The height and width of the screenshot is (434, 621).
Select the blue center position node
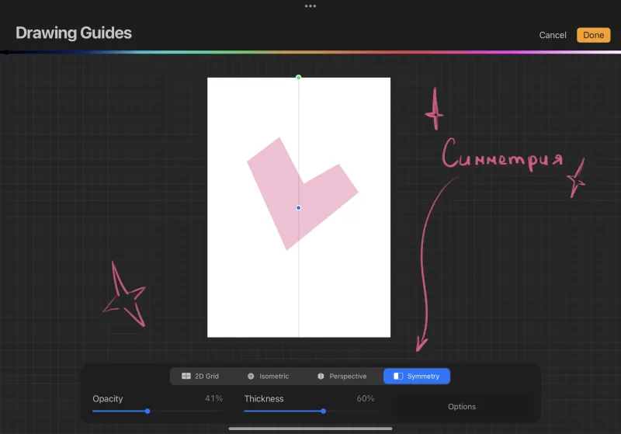[x=298, y=207]
